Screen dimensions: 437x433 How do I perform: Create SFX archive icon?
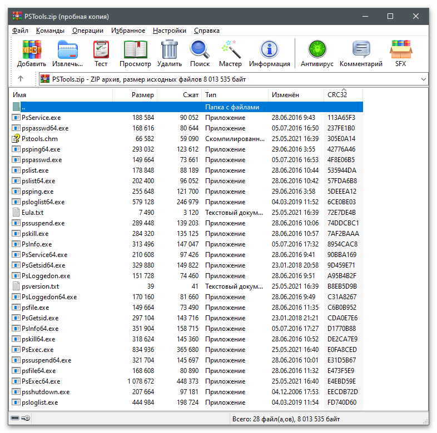pos(401,49)
